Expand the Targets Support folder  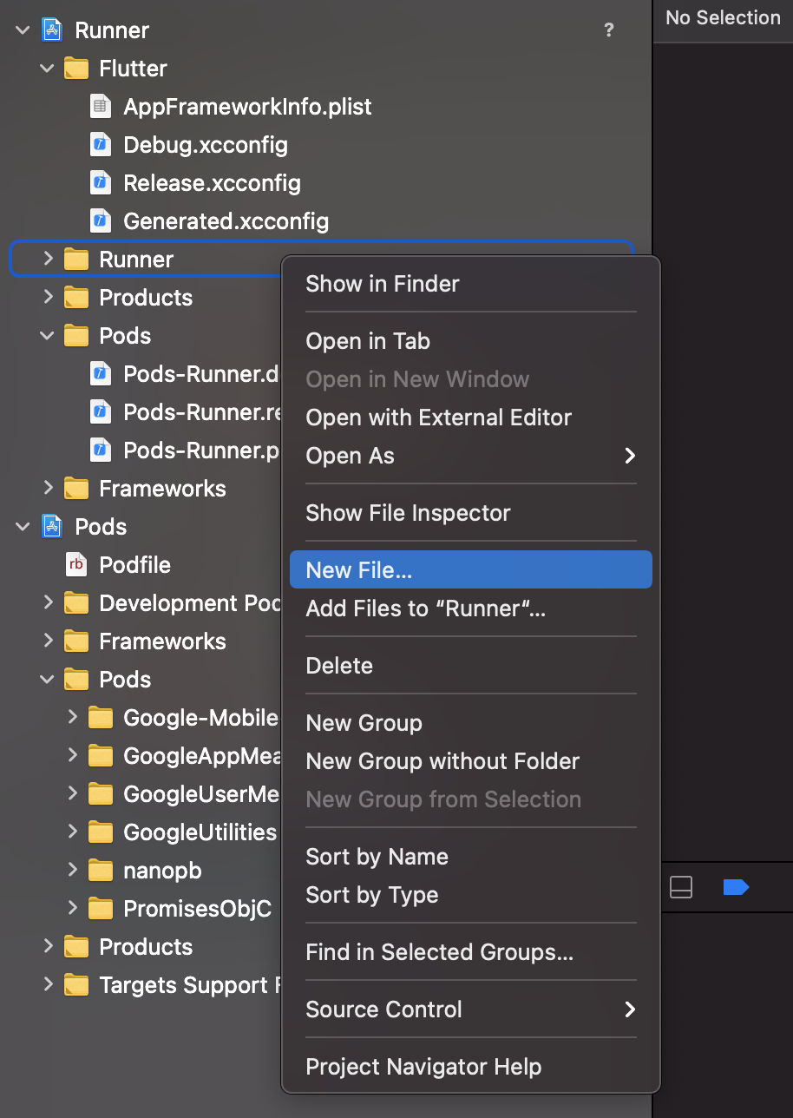coord(48,985)
